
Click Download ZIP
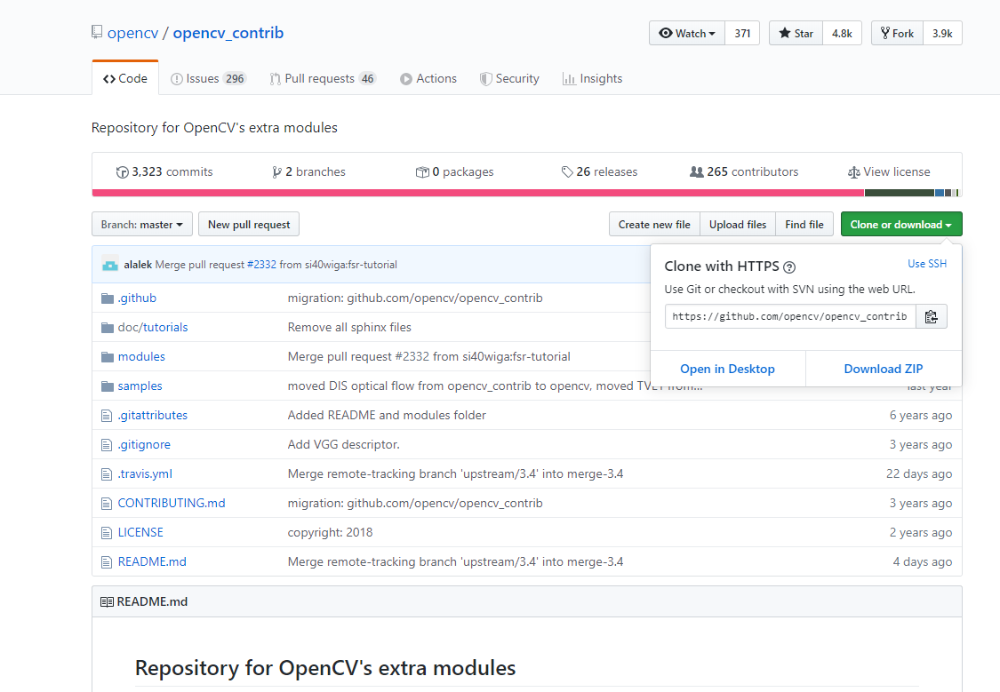(x=884, y=369)
